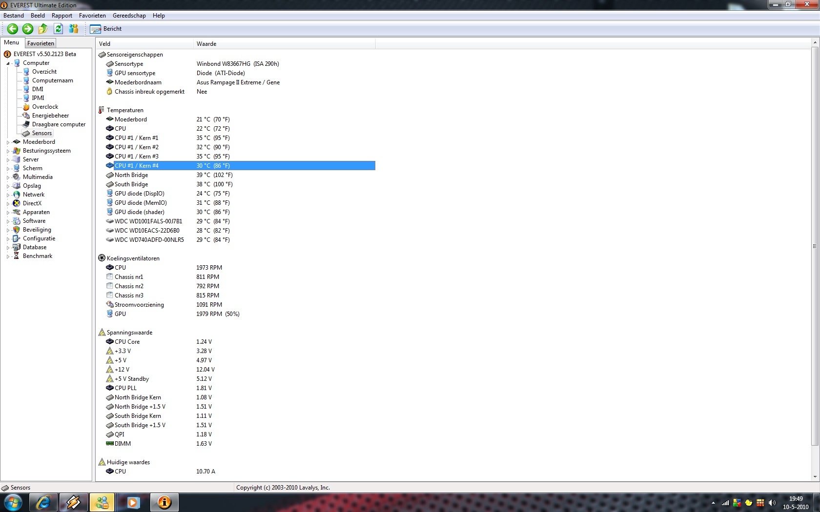Click the Energiebeheer icon in the tree

(26, 116)
